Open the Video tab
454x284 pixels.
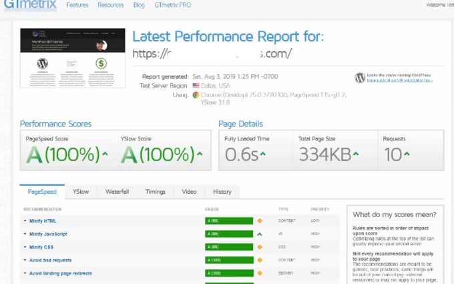189,192
